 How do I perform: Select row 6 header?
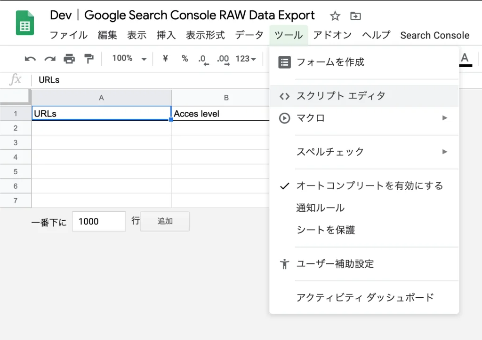[x=16, y=186]
